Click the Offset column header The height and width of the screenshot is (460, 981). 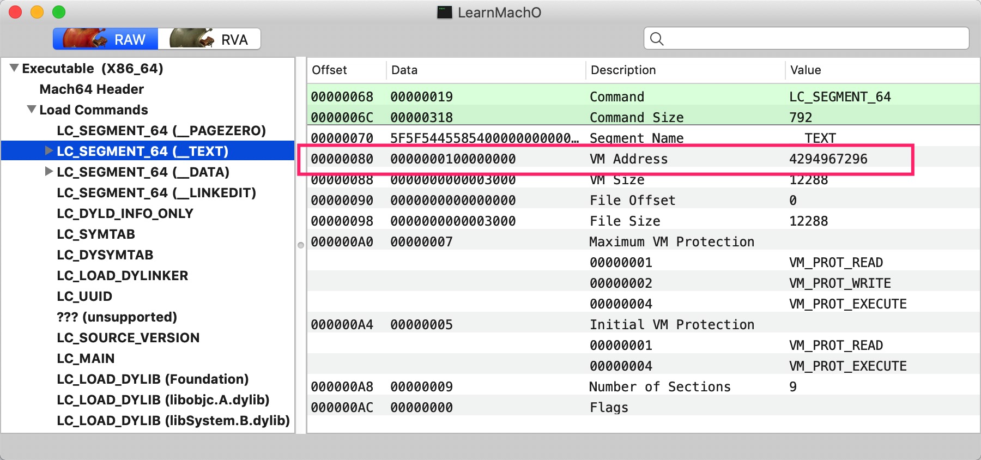[329, 70]
